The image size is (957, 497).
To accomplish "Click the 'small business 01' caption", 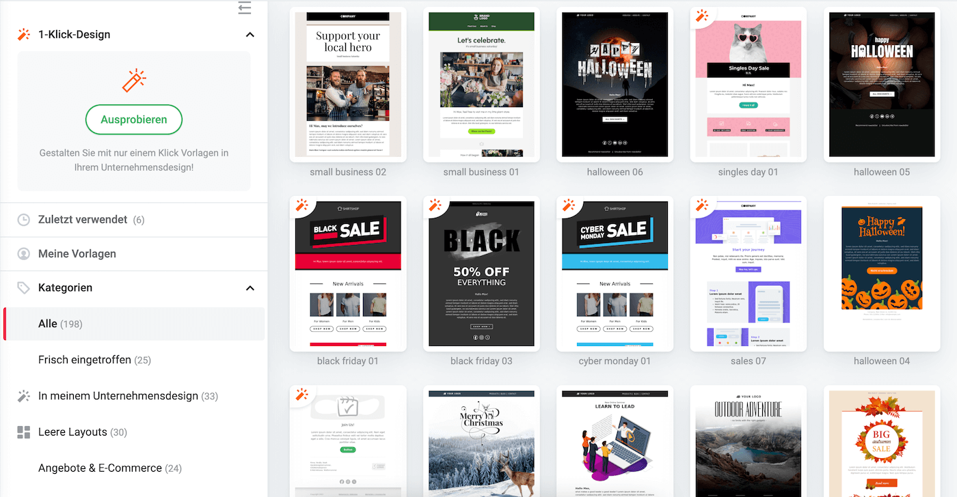I will [481, 172].
